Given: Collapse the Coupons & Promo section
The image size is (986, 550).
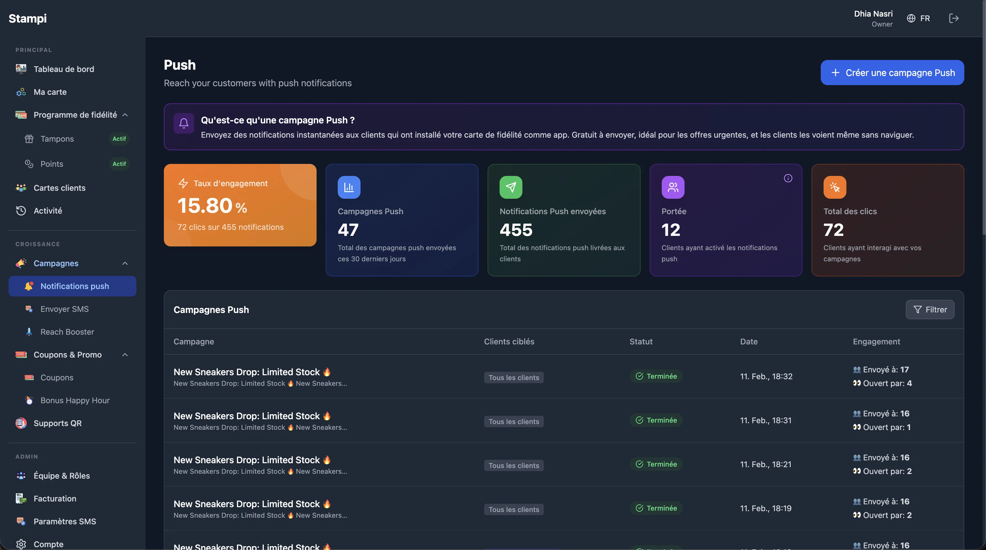Looking at the screenshot, I should tap(125, 355).
